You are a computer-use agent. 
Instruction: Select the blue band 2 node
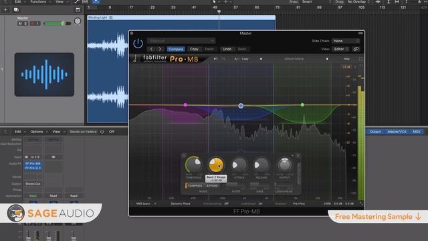point(241,106)
